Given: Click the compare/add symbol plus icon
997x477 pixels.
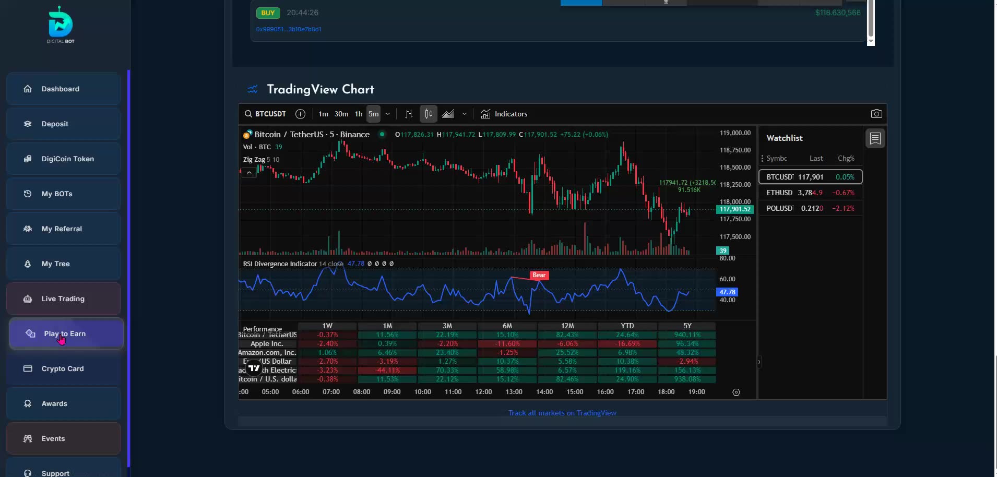Looking at the screenshot, I should click(x=300, y=113).
